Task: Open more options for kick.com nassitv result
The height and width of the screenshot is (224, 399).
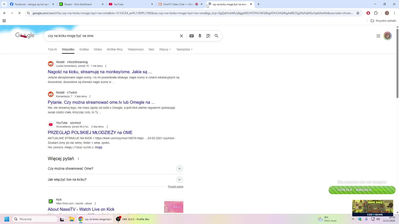Action: [x=95, y=203]
